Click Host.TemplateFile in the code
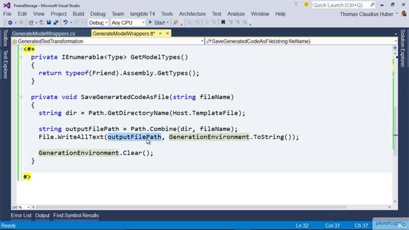Image resolution: width=409 pixels, height=230 pixels. [206, 113]
